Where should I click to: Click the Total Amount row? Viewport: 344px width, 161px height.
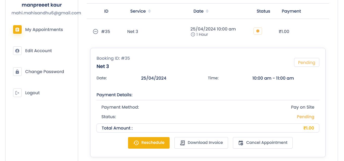pyautogui.click(x=208, y=128)
